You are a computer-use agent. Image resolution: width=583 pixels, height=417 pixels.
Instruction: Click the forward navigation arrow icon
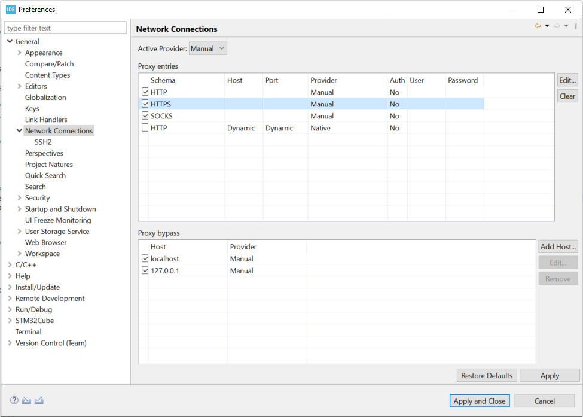[x=557, y=26]
